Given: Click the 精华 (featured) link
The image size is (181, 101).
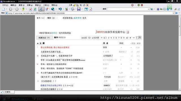Looking at the screenshot, I should [56, 38].
